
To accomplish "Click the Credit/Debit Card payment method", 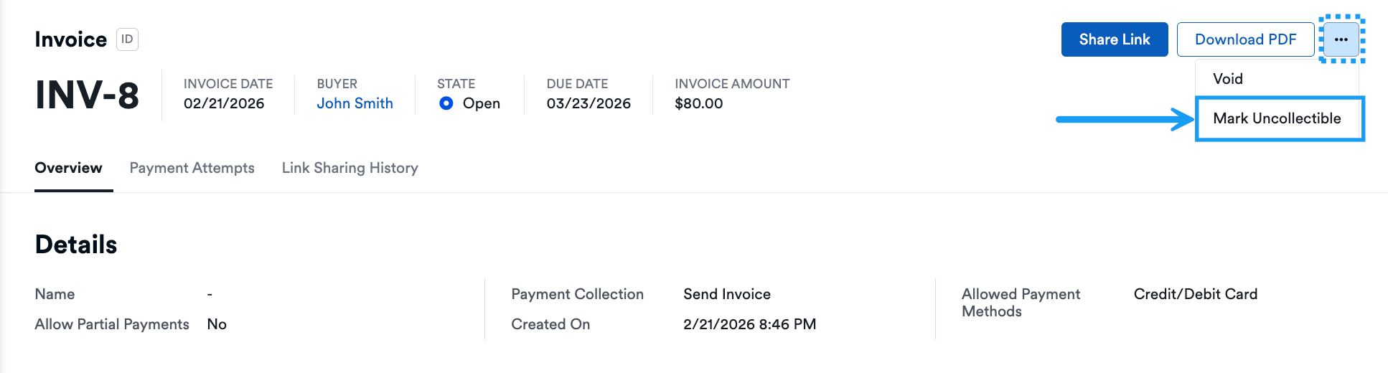I will coord(1195,294).
